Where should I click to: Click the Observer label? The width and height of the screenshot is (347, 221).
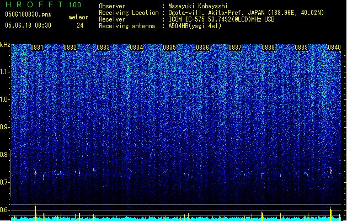(x=112, y=6)
